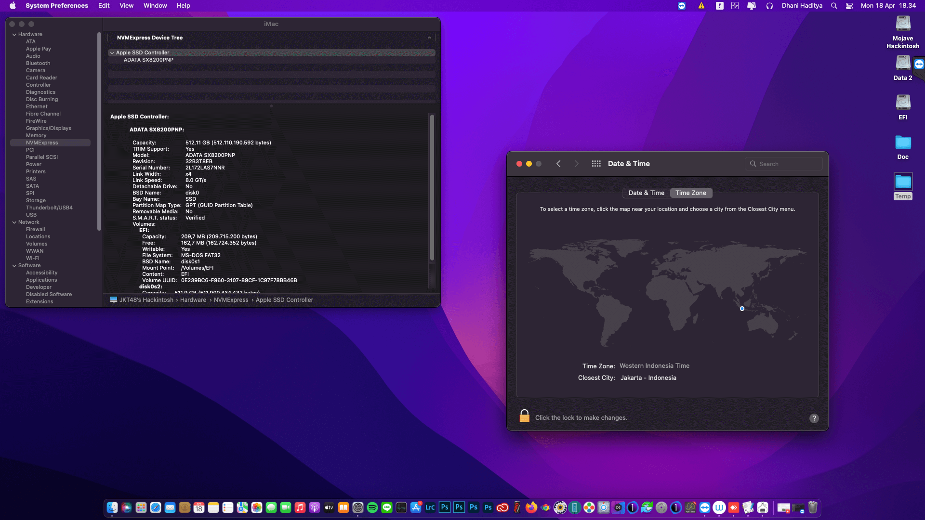
Task: Click Hardware in the bottom path bar
Action: tap(193, 300)
